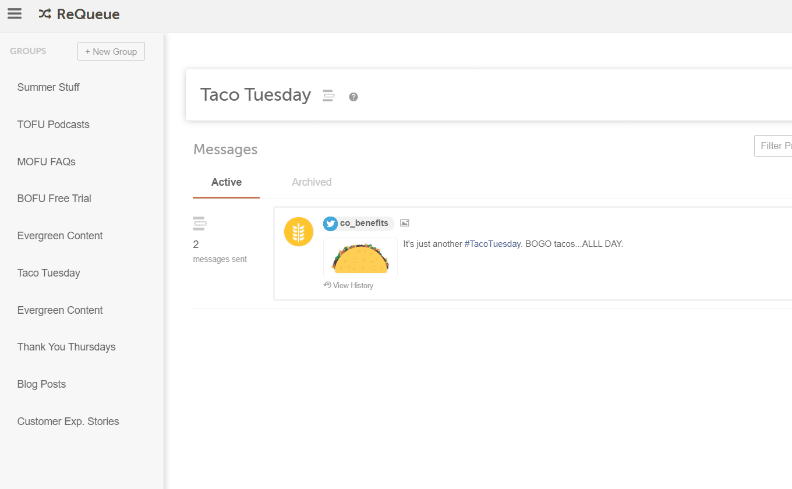Click the #TacoTuesday hashtag link

(492, 244)
